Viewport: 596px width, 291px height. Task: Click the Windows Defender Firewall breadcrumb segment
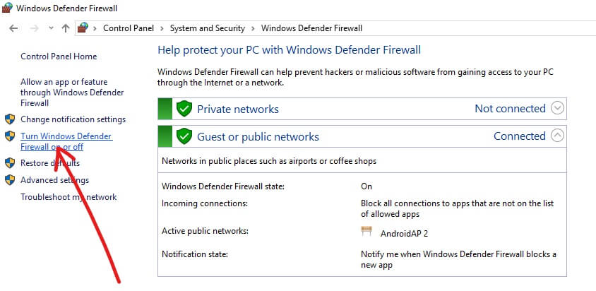311,28
